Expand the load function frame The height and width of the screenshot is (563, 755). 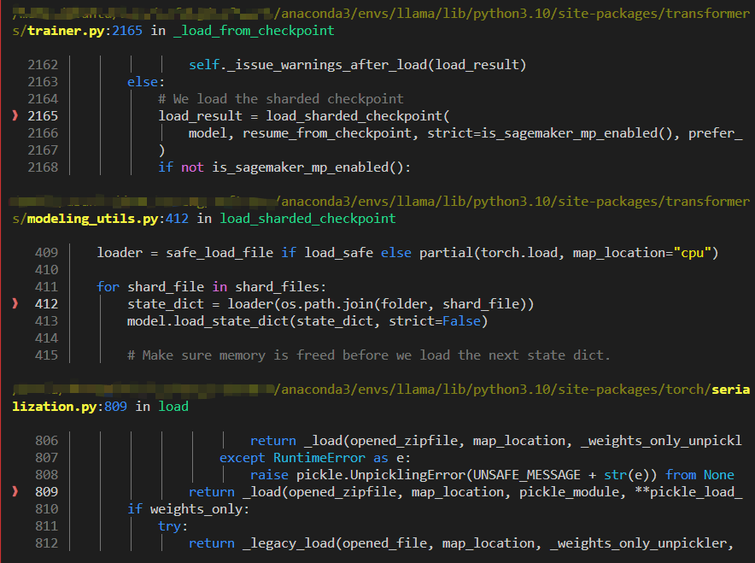(x=173, y=406)
